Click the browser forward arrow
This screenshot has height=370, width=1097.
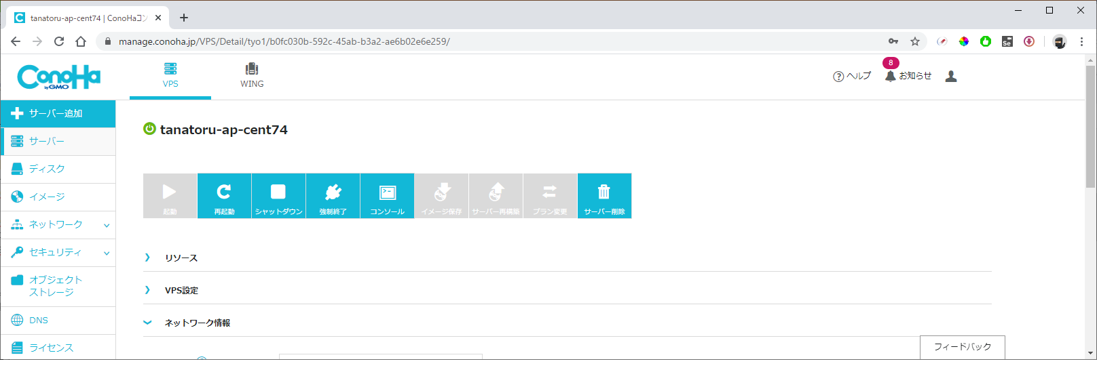tap(37, 41)
